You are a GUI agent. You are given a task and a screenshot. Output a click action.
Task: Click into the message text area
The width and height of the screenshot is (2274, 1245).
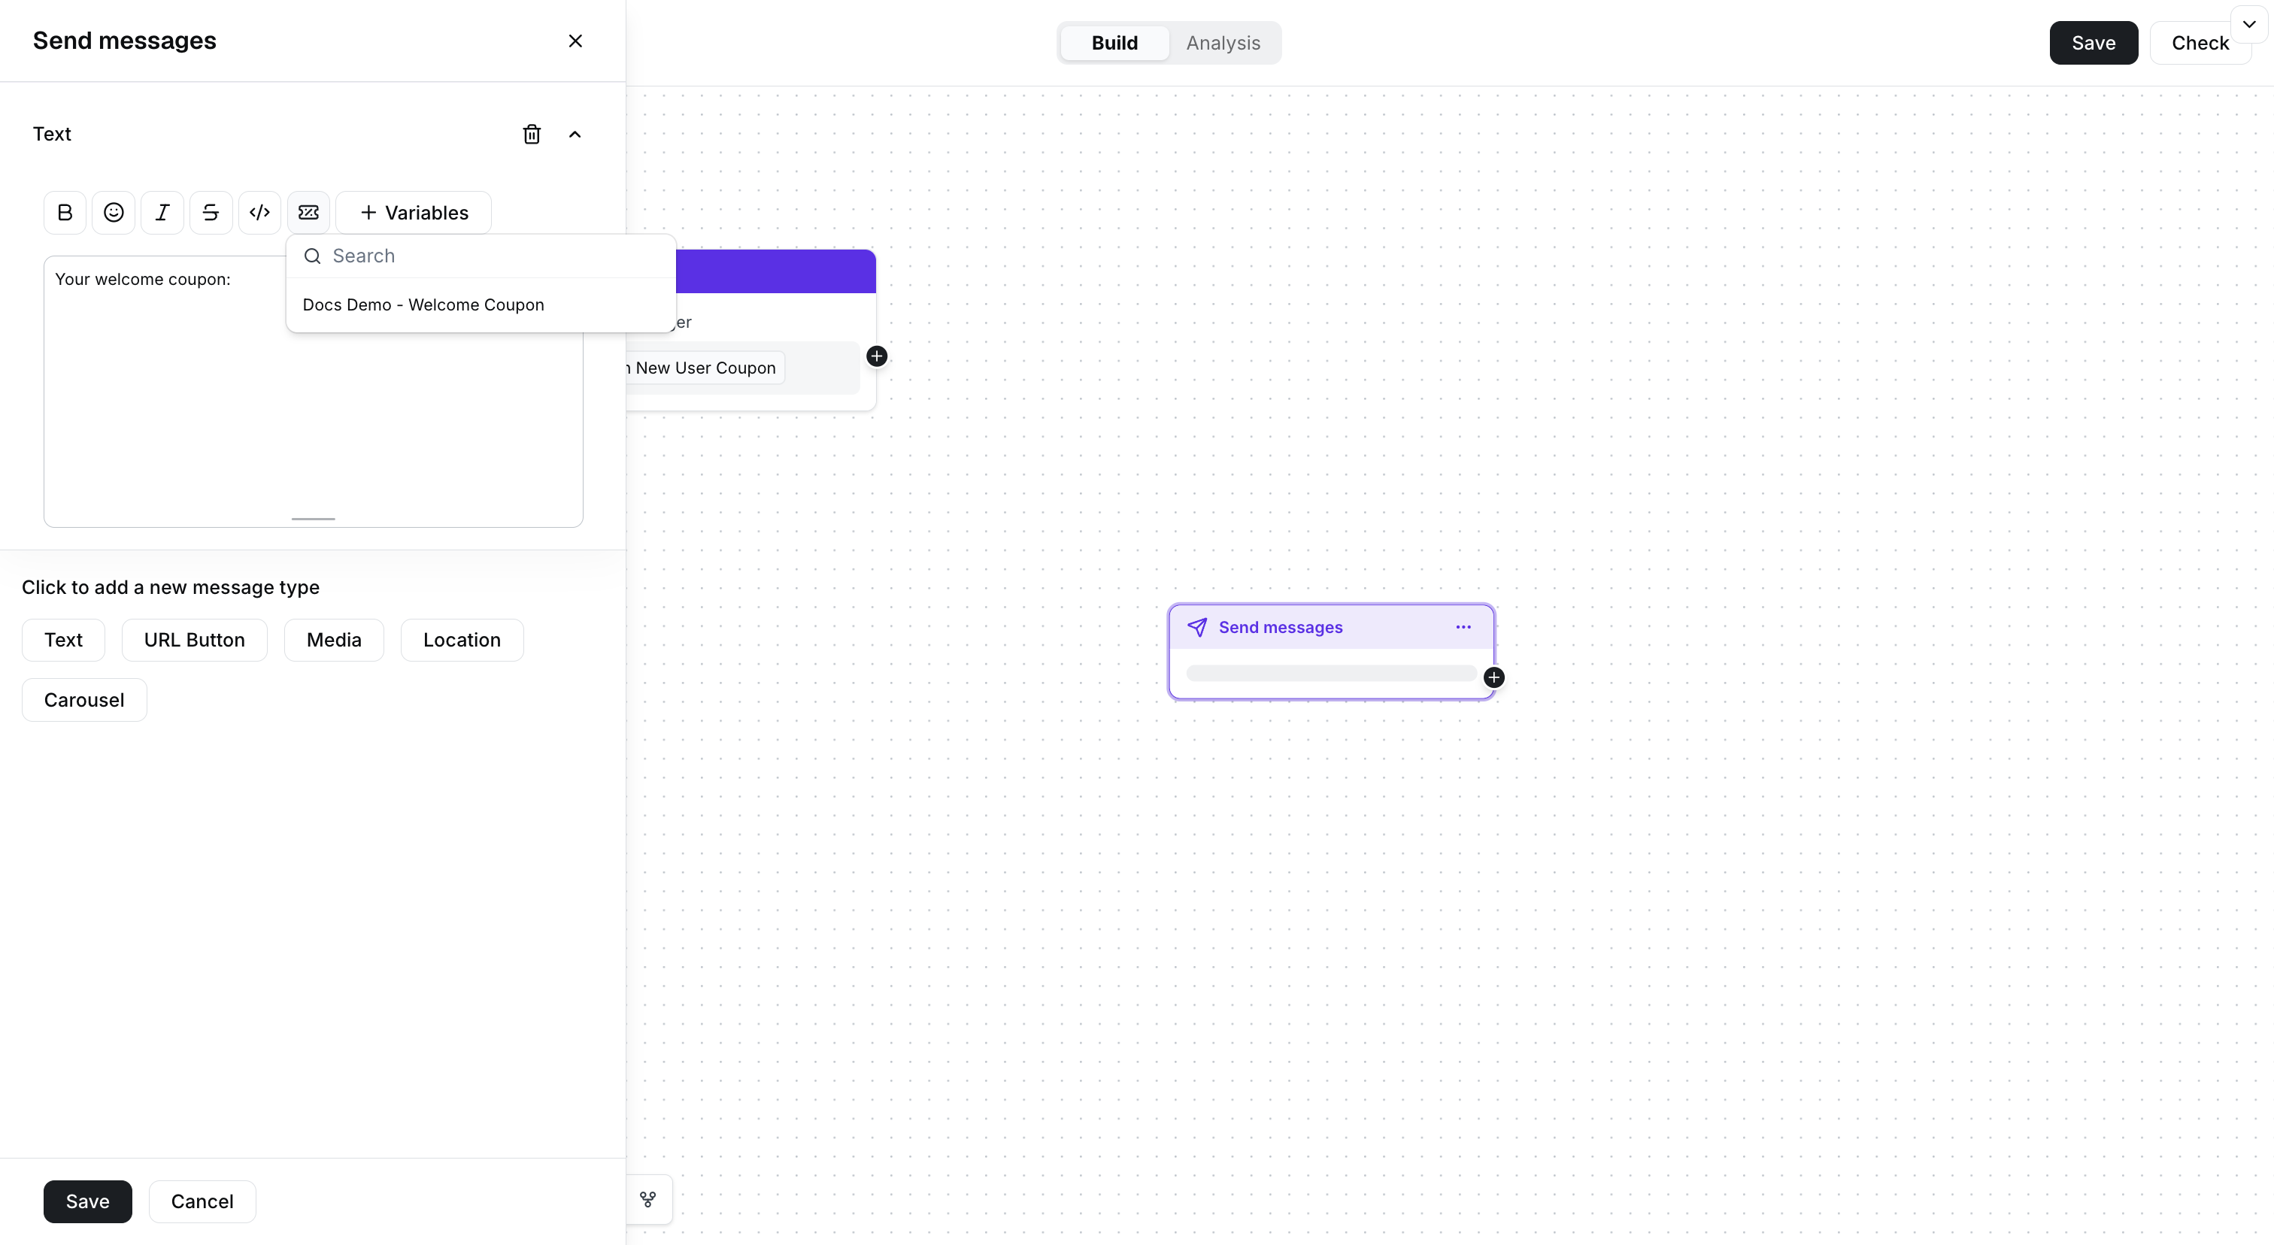pos(314,391)
